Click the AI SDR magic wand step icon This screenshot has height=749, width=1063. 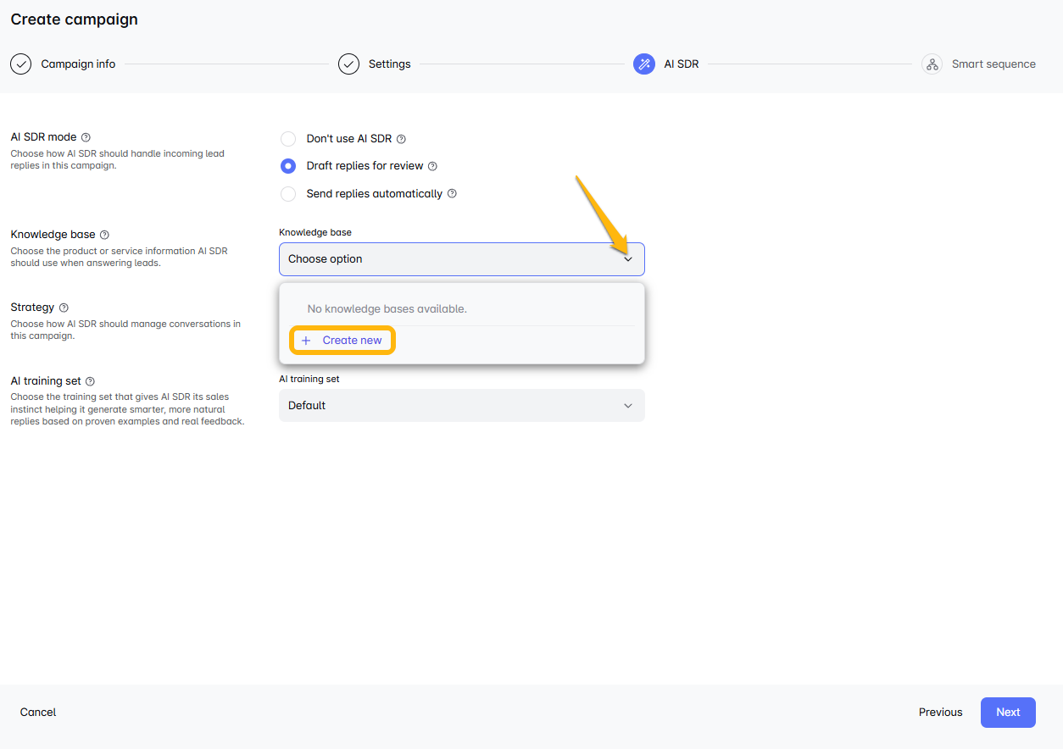(x=644, y=64)
